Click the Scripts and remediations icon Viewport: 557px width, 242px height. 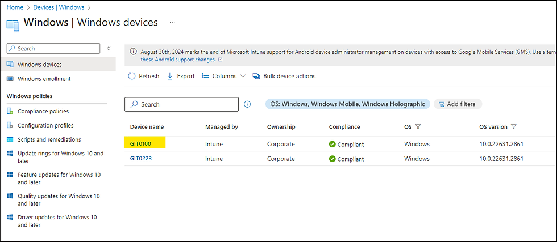pyautogui.click(x=10, y=139)
